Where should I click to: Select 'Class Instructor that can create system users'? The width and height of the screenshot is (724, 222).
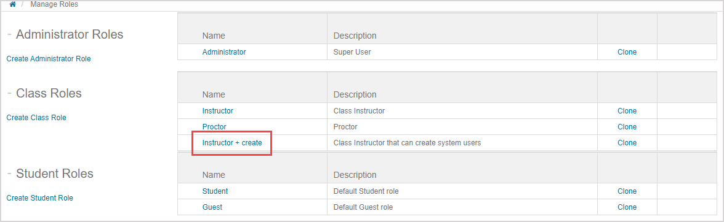click(408, 142)
